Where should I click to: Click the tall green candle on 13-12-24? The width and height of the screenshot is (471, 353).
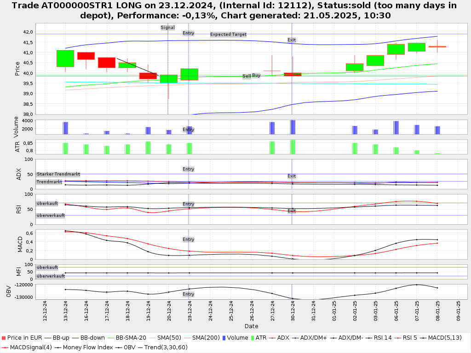tap(65, 58)
